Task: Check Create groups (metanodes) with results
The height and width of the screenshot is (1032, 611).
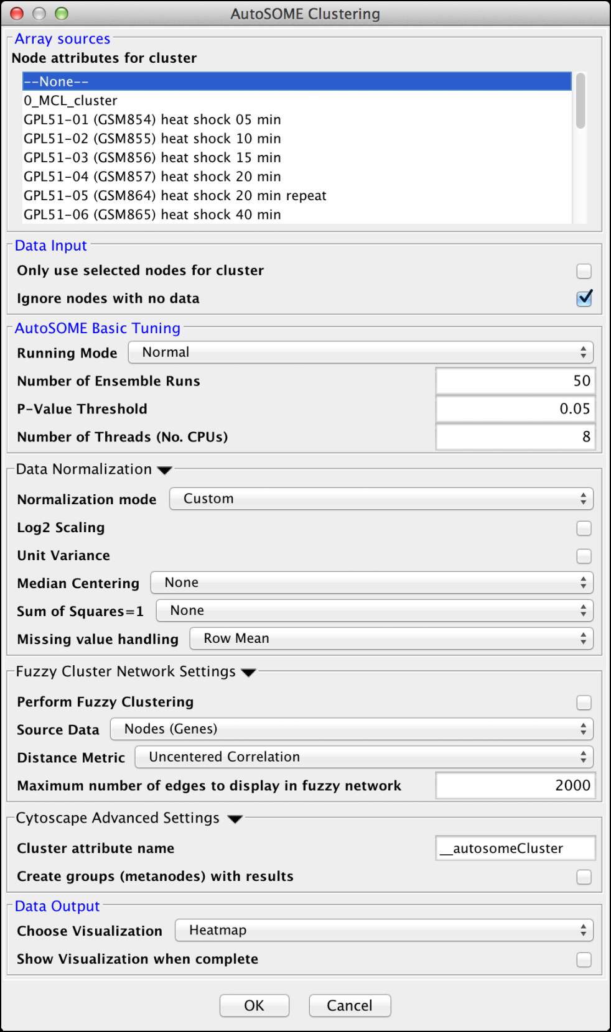Action: click(x=584, y=877)
